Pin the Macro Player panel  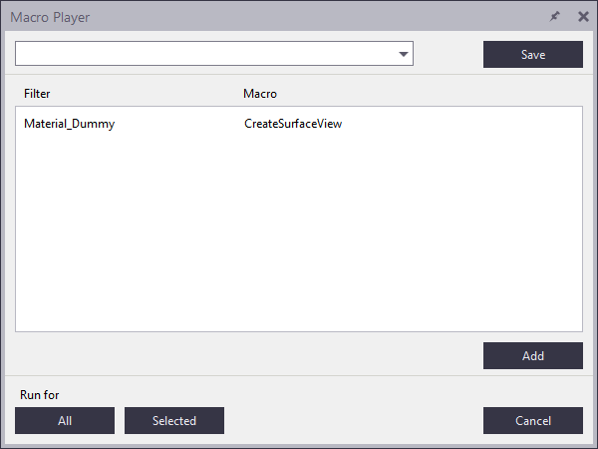555,17
